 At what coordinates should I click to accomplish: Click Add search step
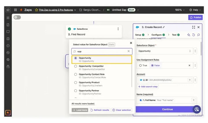point(148,87)
